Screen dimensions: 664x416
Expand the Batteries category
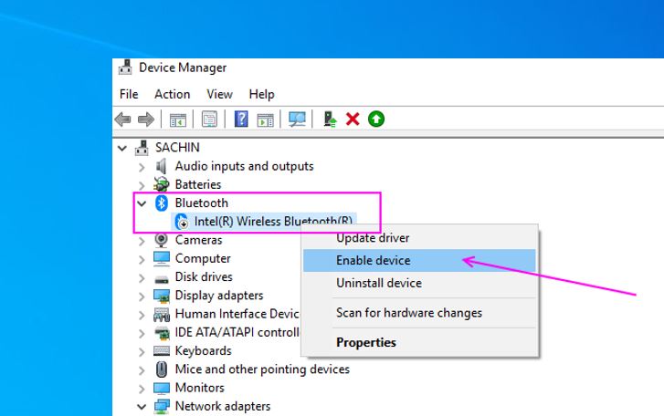[142, 185]
